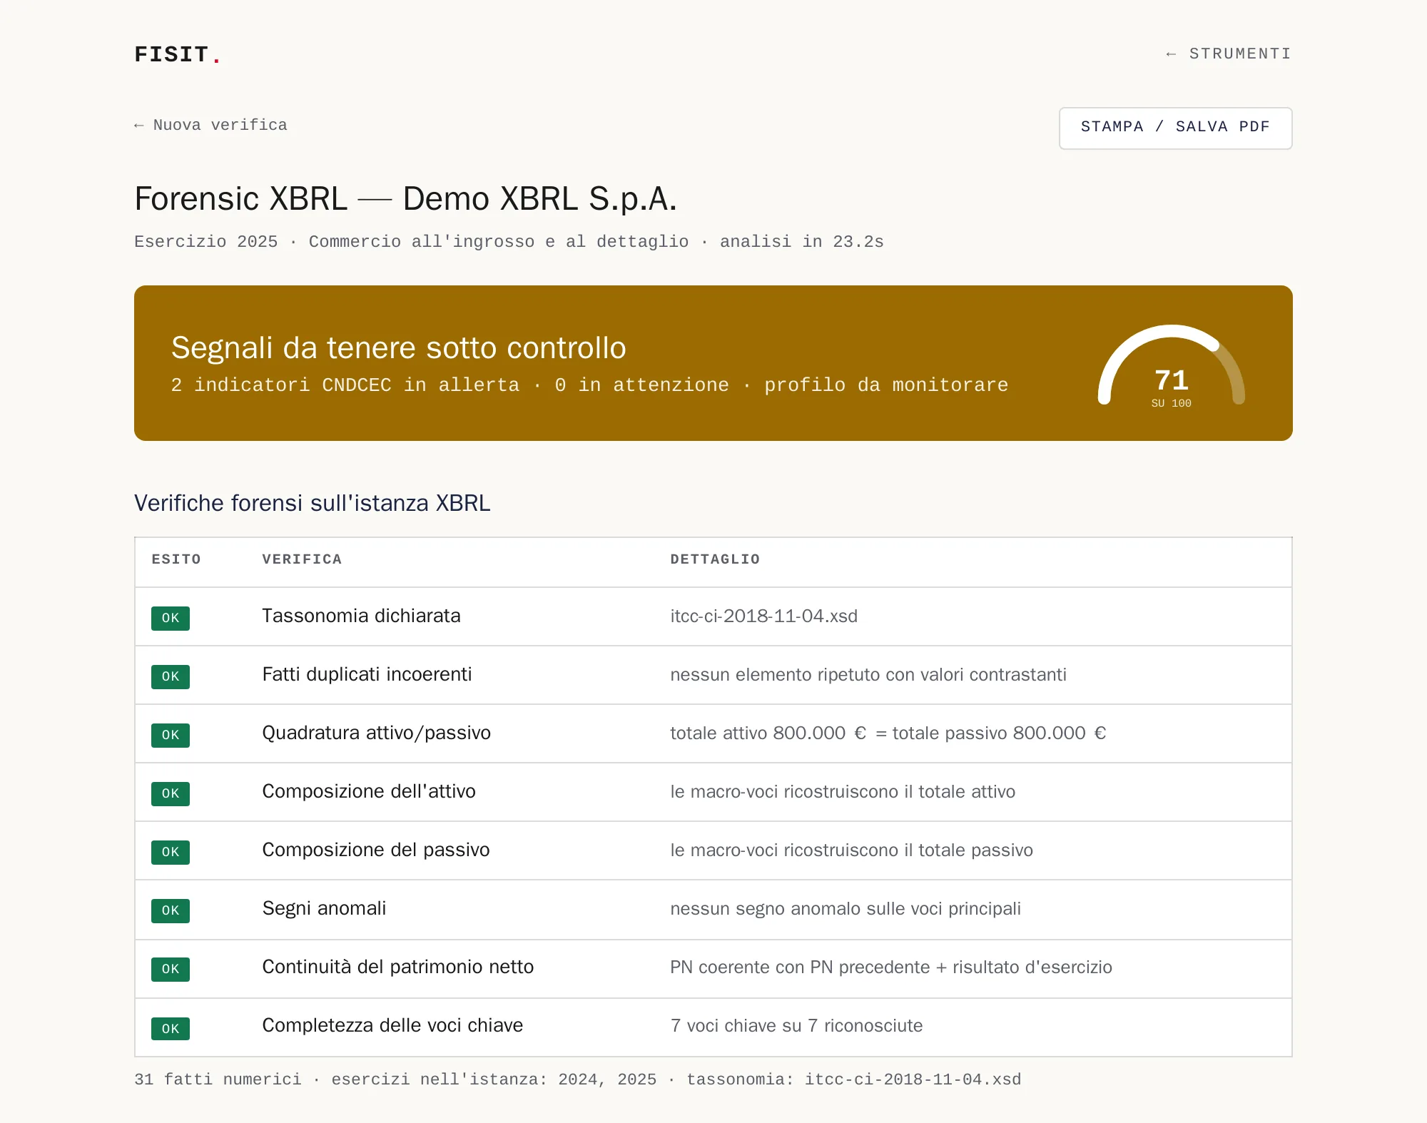Screen dimensions: 1427x1123
Task: Click 7 voci chiave su 7 riconosciute
Action: pyautogui.click(x=796, y=1025)
